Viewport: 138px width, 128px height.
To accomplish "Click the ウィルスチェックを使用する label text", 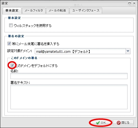I will click(33, 25).
